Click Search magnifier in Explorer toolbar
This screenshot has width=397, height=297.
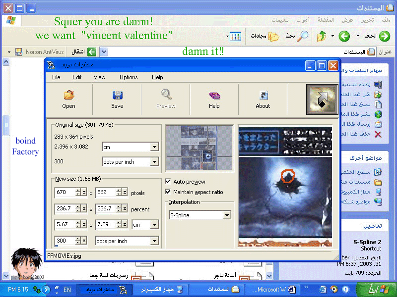pyautogui.click(x=302, y=36)
